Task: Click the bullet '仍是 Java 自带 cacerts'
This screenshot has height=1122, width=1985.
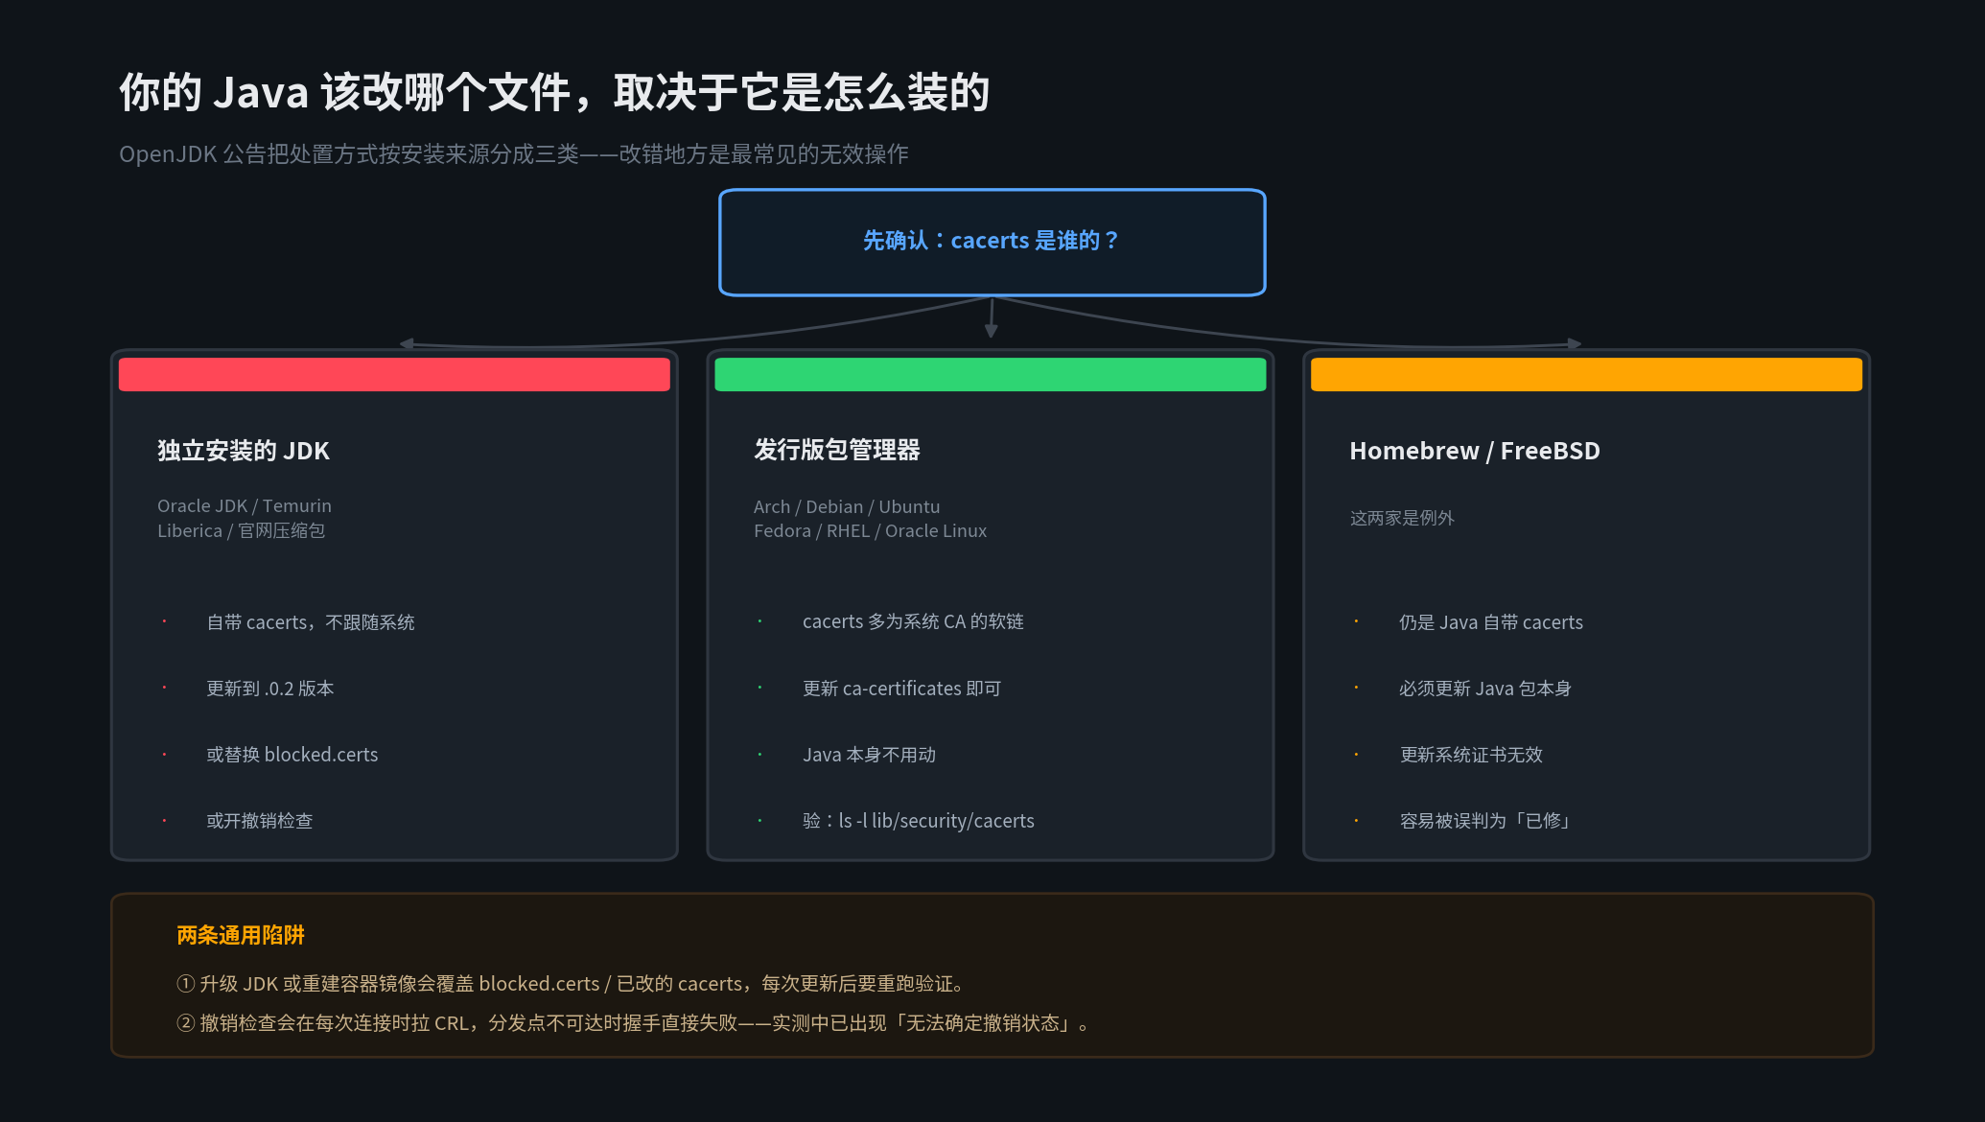Action: coord(1491,622)
